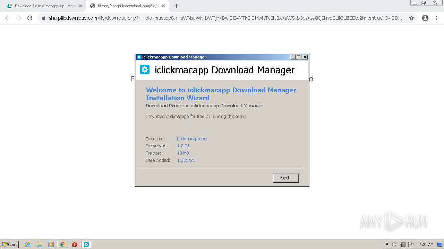Click the iclickmacapp.exe file name link
Viewport: 444px width, 249px height.
click(x=193, y=139)
